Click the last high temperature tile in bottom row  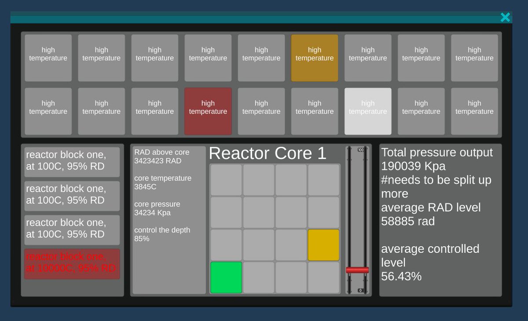click(x=474, y=111)
